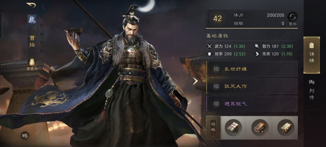The height and width of the screenshot is (147, 326).
Task: Open the third 韬略 book item
Action: (286, 128)
